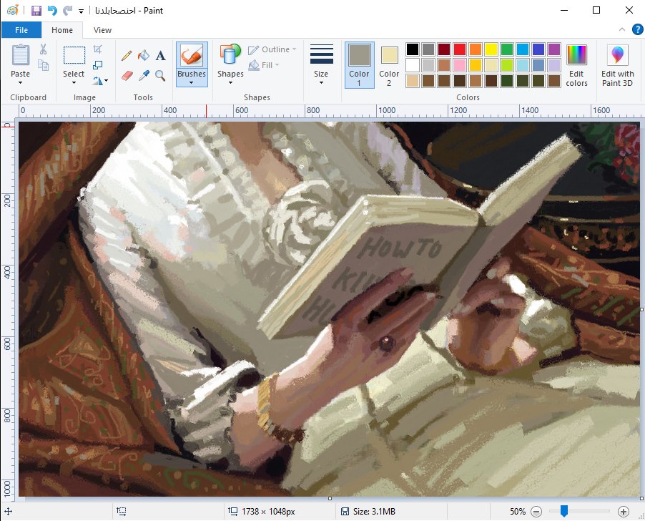Pick the red color swatch
Viewport: 645px width, 521px height.
click(460, 49)
